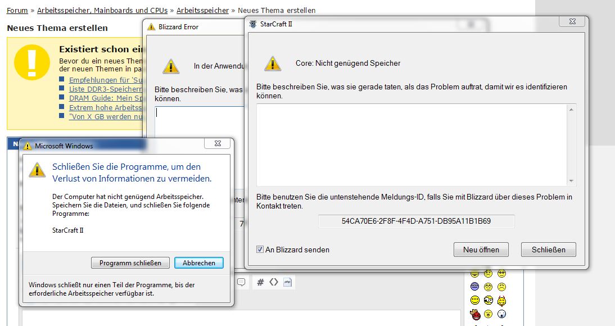Click the StarCraft II title bar icon
The height and width of the screenshot is (326, 615).
(x=253, y=24)
